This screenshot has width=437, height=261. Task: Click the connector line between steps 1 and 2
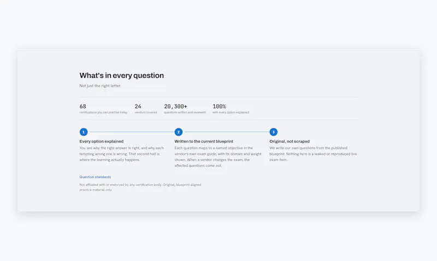[x=131, y=132]
